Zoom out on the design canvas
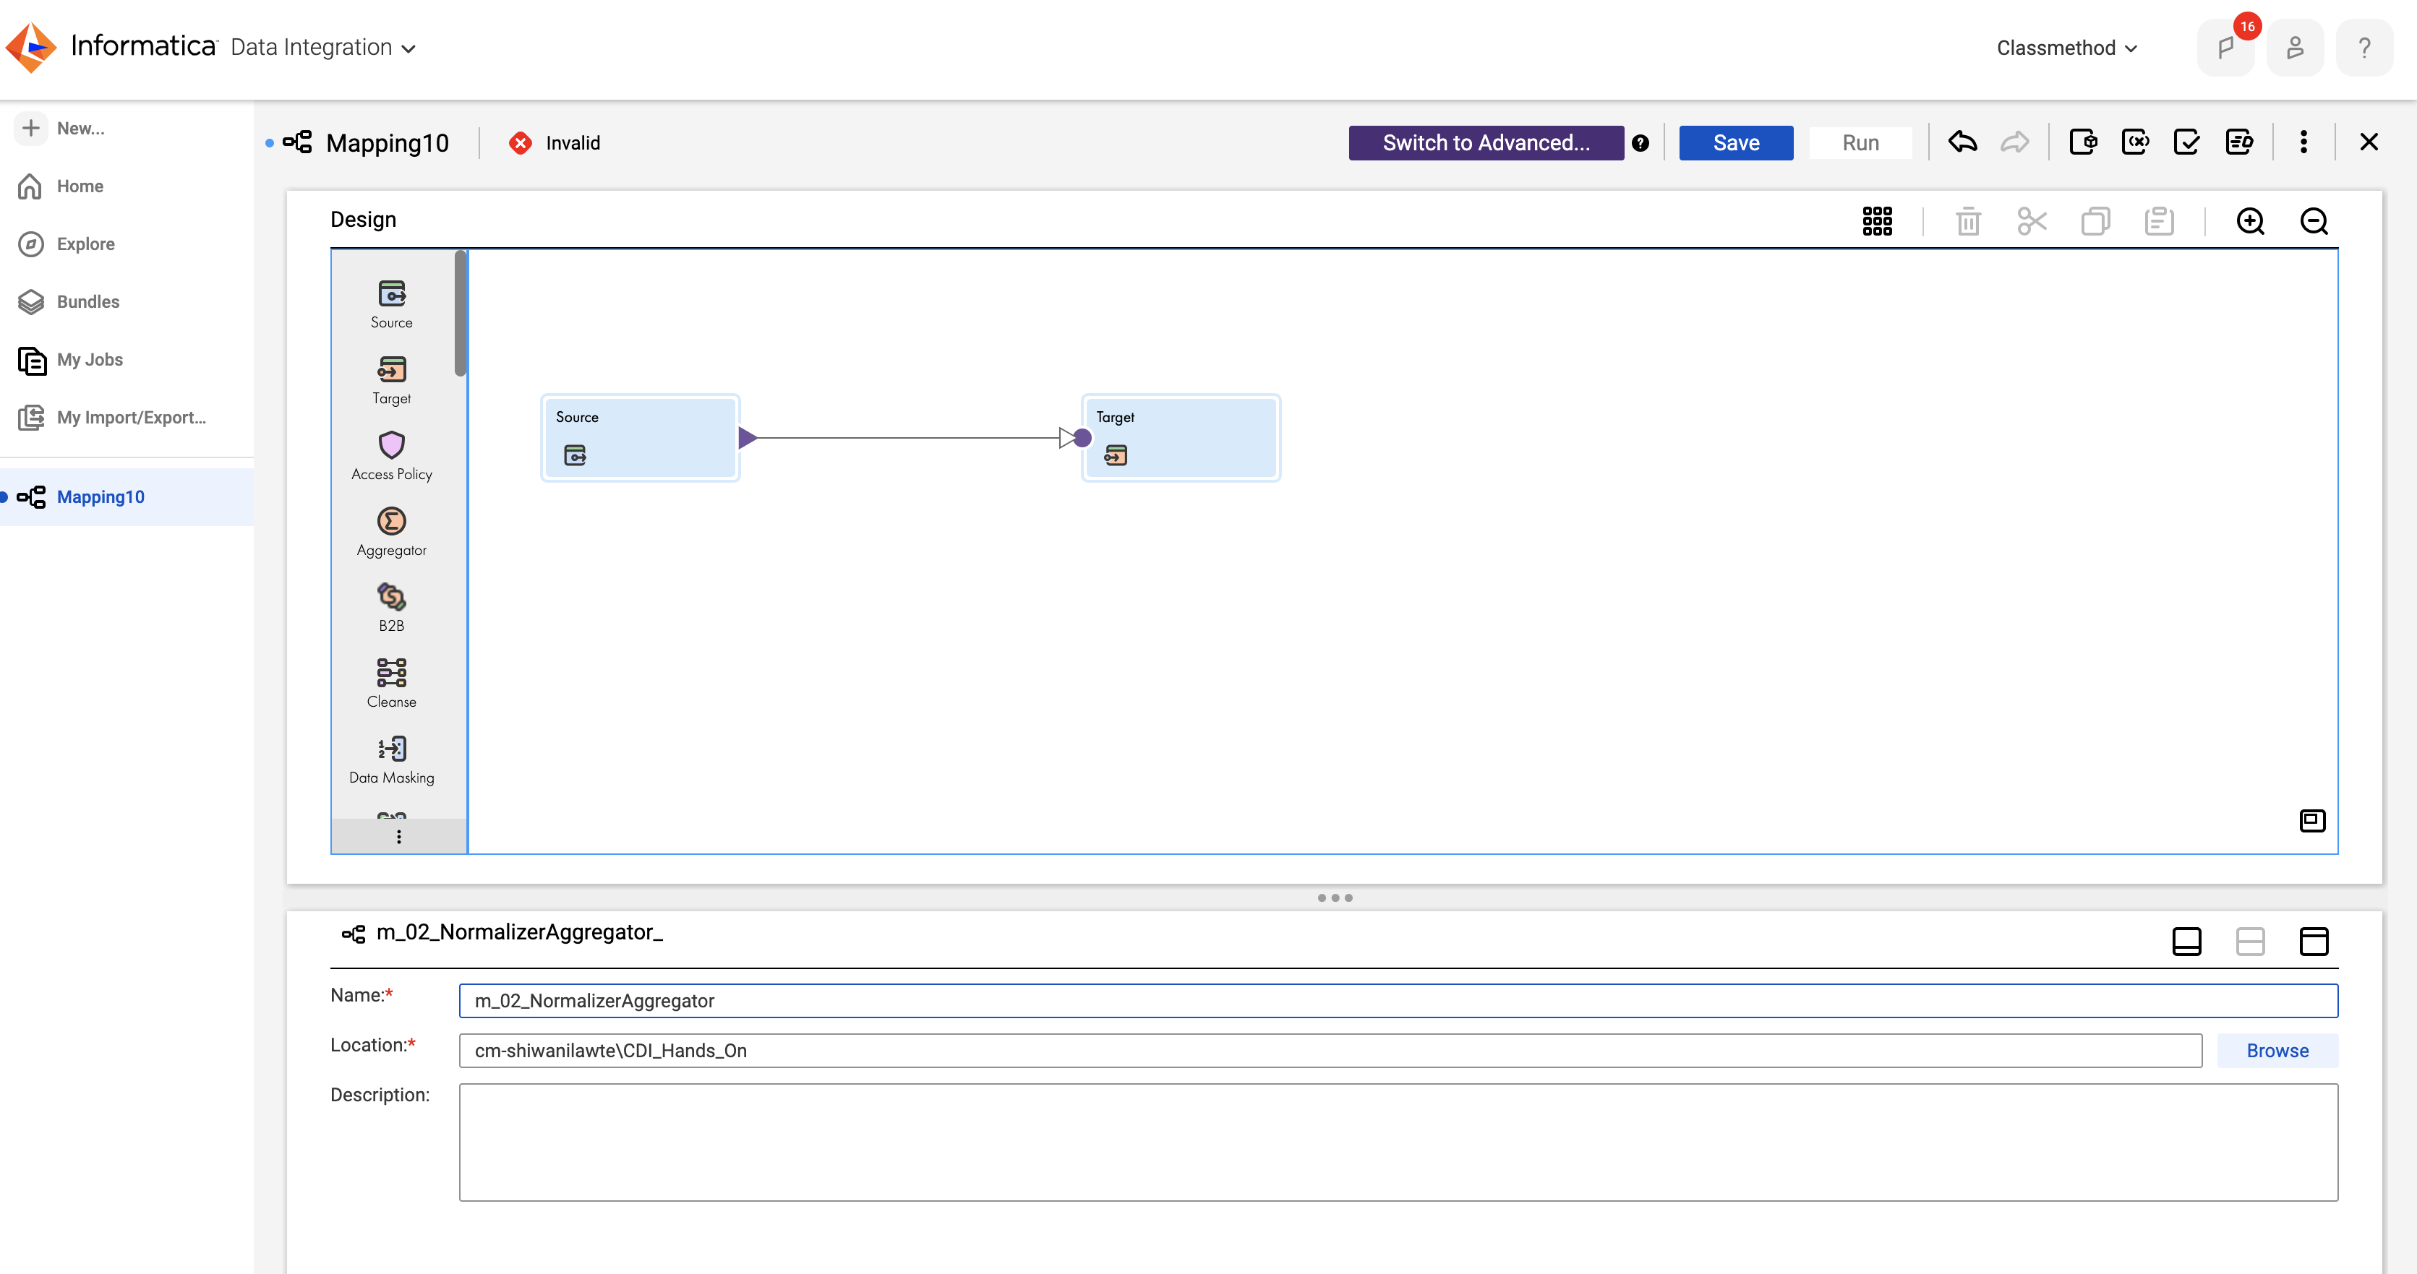This screenshot has width=2417, height=1274. pyautogui.click(x=2314, y=221)
